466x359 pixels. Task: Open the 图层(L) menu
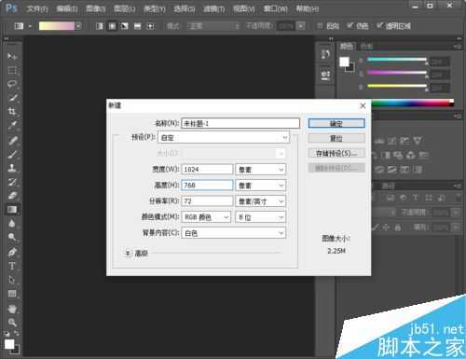pos(125,9)
